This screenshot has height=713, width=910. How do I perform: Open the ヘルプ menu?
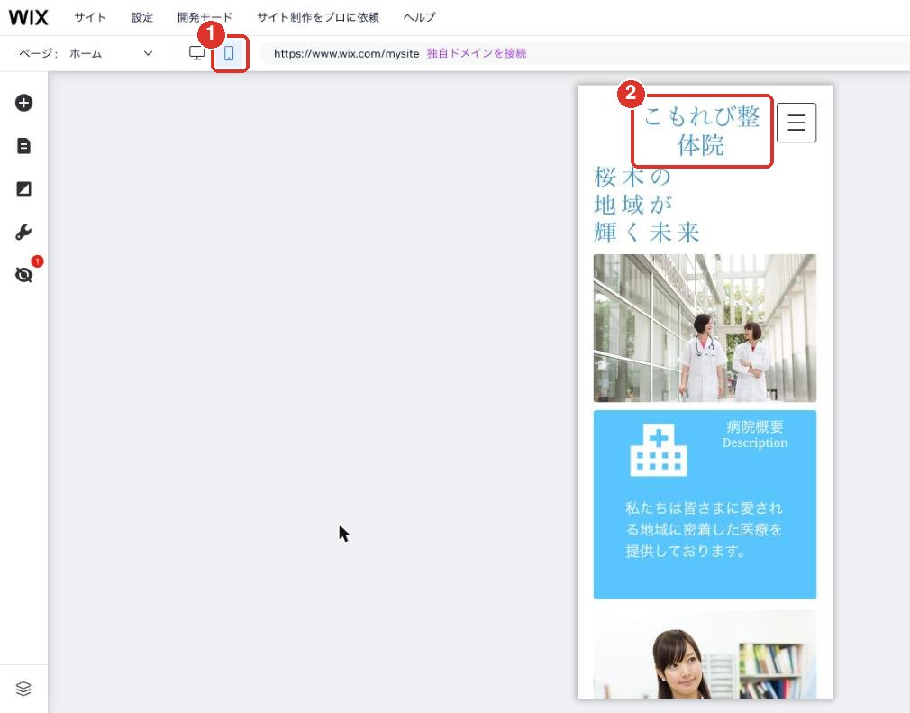pyautogui.click(x=419, y=17)
